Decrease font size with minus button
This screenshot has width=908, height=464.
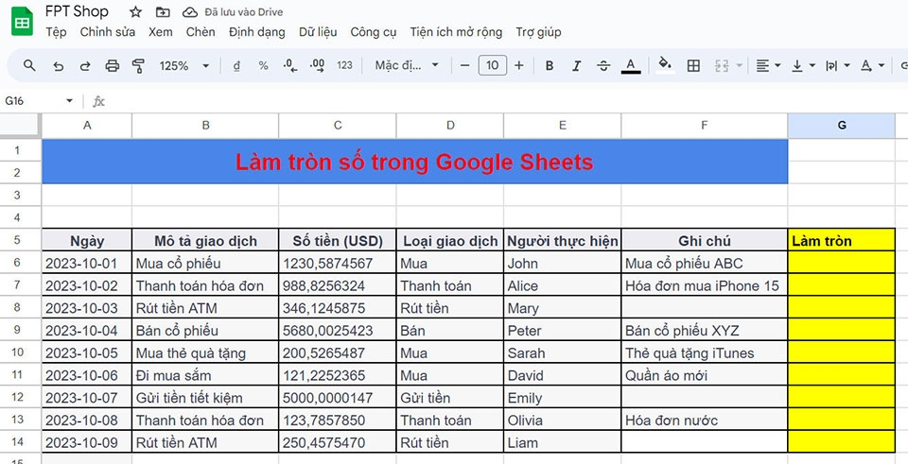click(x=464, y=65)
